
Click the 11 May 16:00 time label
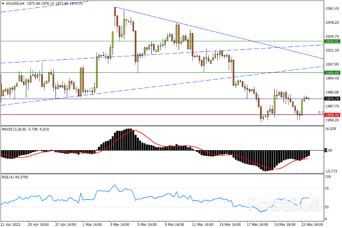(x=203, y=224)
